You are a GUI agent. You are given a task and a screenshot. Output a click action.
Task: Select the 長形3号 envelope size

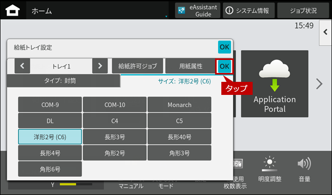[115, 137]
